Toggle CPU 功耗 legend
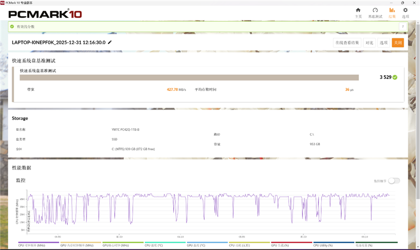The width and height of the screenshot is (420, 250). (x=249, y=244)
